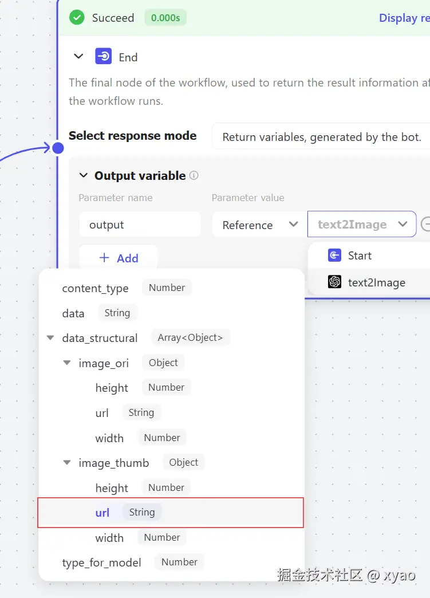430x598 pixels.
Task: Collapse the data_structural tree node
Action: point(50,338)
